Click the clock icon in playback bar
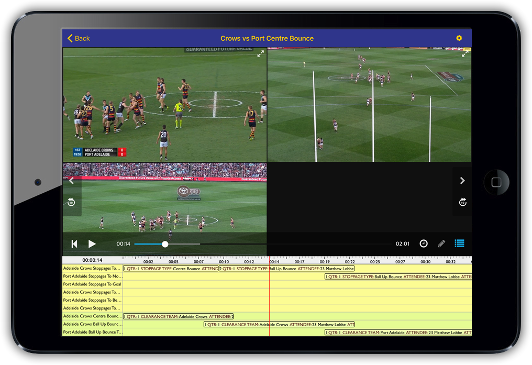 424,244
